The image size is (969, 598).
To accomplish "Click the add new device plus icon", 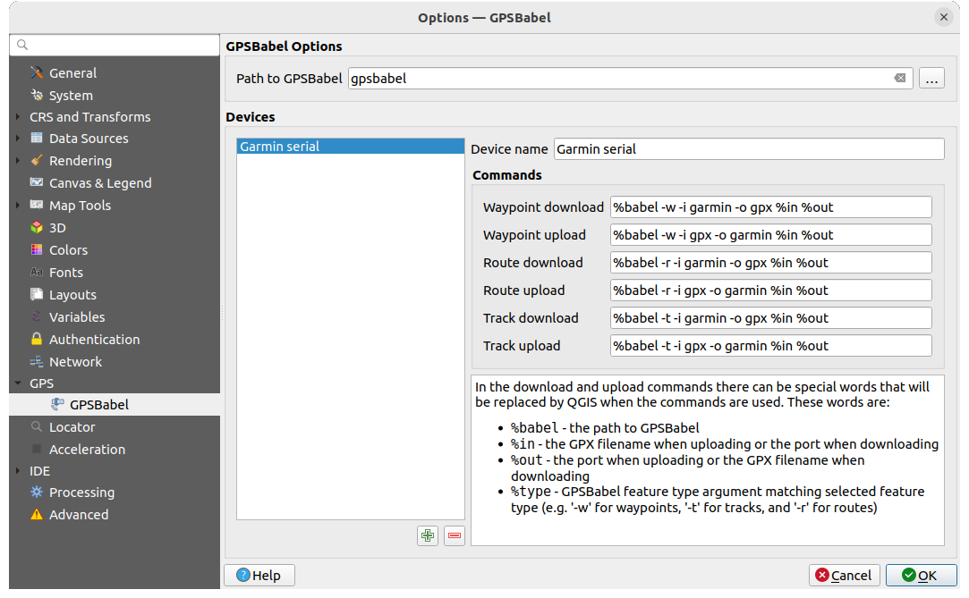I will coord(428,535).
